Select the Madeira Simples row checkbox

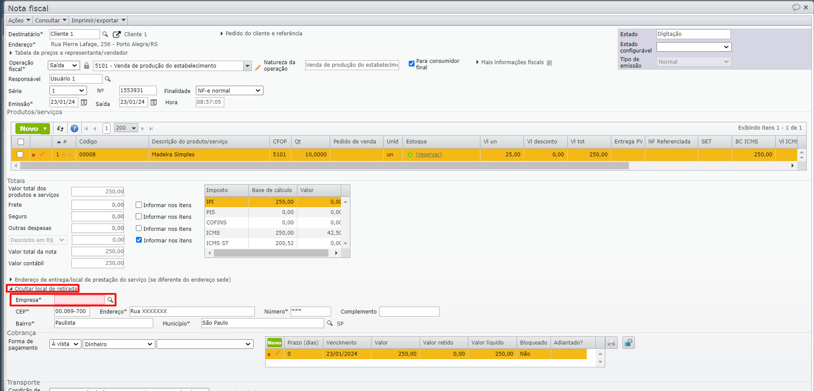[20, 154]
